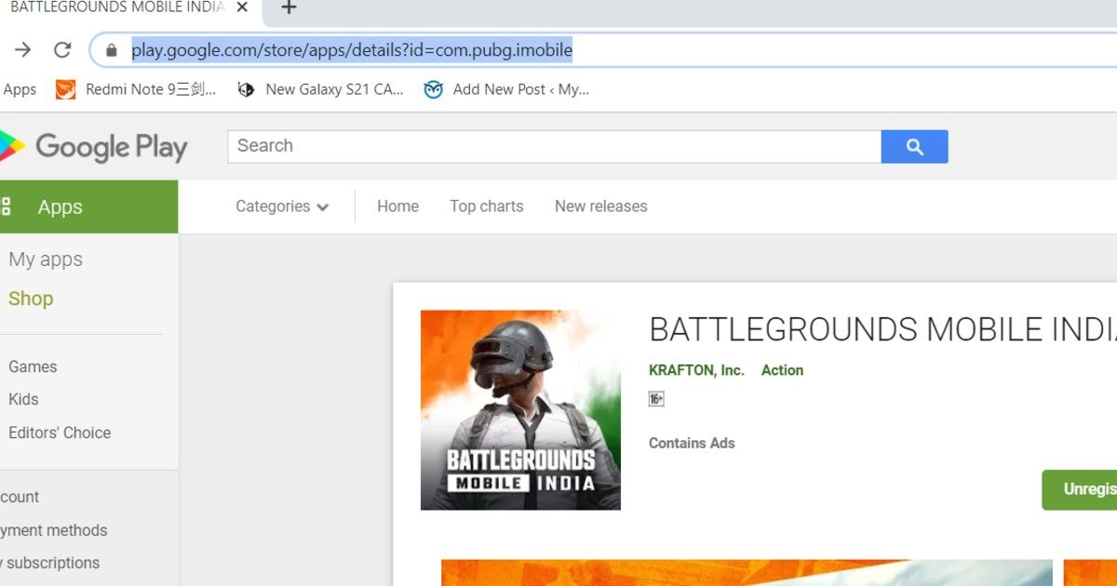The image size is (1117, 586).
Task: View site security lock information
Action: [x=112, y=50]
